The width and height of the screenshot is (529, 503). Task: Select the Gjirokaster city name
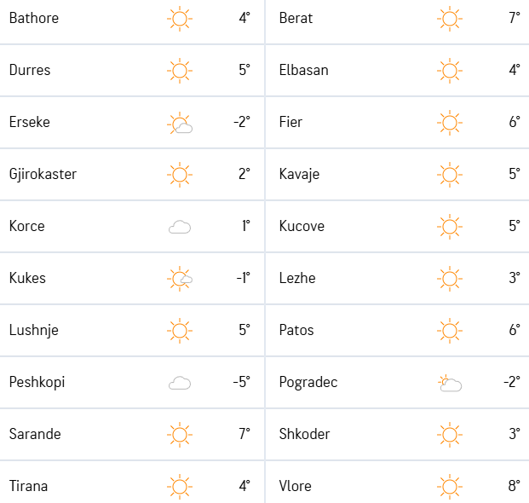tap(43, 175)
